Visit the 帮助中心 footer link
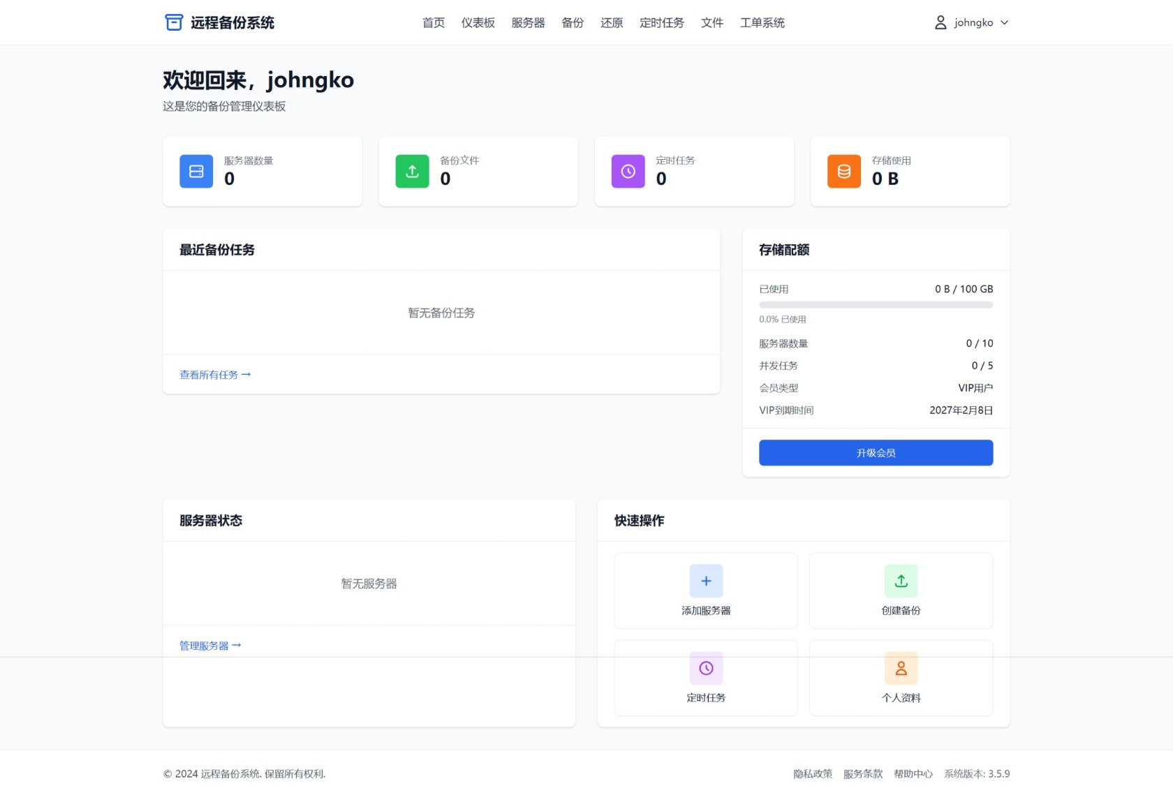1173x797 pixels. (913, 773)
